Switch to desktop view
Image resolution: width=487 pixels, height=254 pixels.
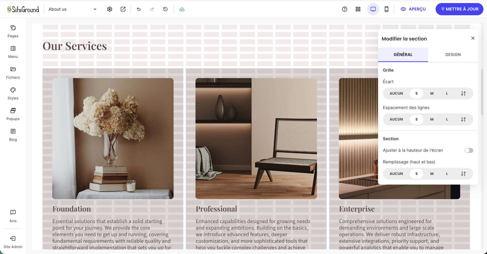[373, 9]
